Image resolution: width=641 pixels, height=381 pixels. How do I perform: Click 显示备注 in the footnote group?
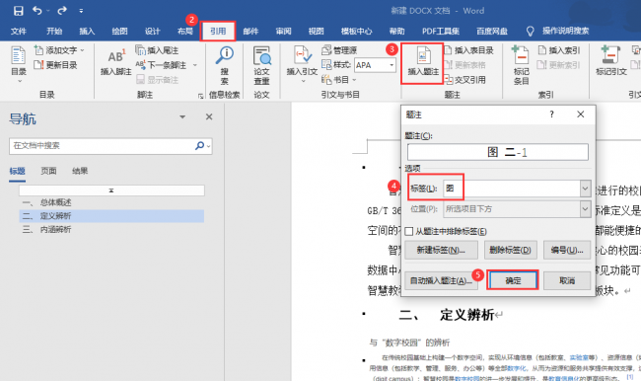(158, 79)
